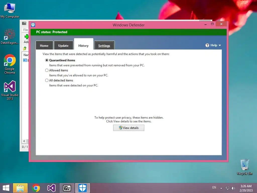This screenshot has height=193, width=257.
Task: Click the green Add icon in 7-Zip
Action: (27, 37)
